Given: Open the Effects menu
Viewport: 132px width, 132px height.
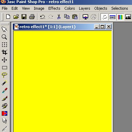Looking at the screenshot, I should click(x=54, y=8).
